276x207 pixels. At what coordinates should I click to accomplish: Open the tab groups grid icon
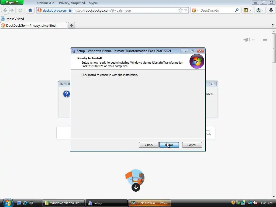pos(273,25)
